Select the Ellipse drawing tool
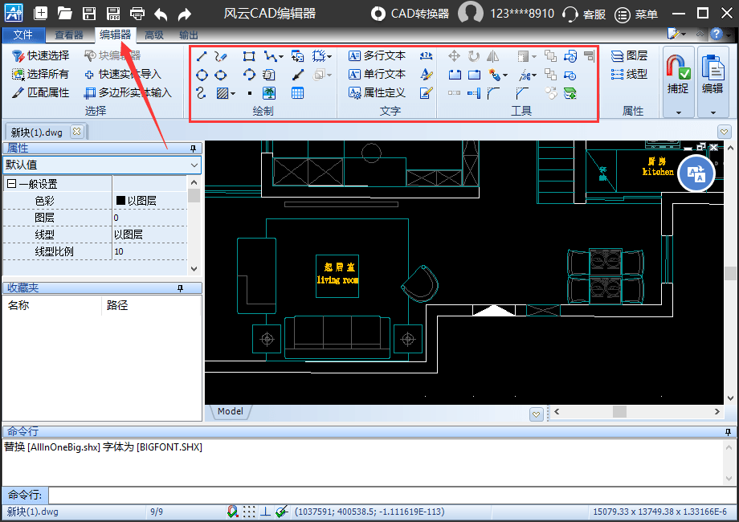 [221, 75]
